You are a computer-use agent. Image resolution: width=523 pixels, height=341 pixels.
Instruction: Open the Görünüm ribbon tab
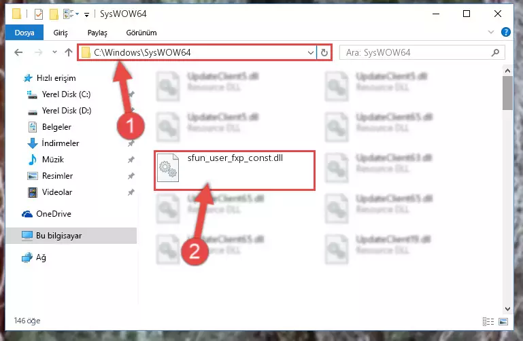[x=141, y=33]
